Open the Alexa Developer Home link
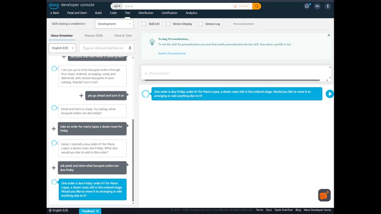This screenshot has width=381, height=214. click(317, 210)
